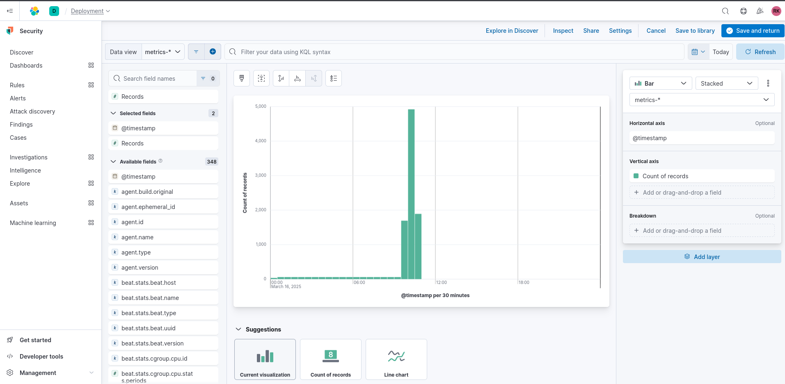785x384 pixels.
Task: Click the Refresh button
Action: 760,52
